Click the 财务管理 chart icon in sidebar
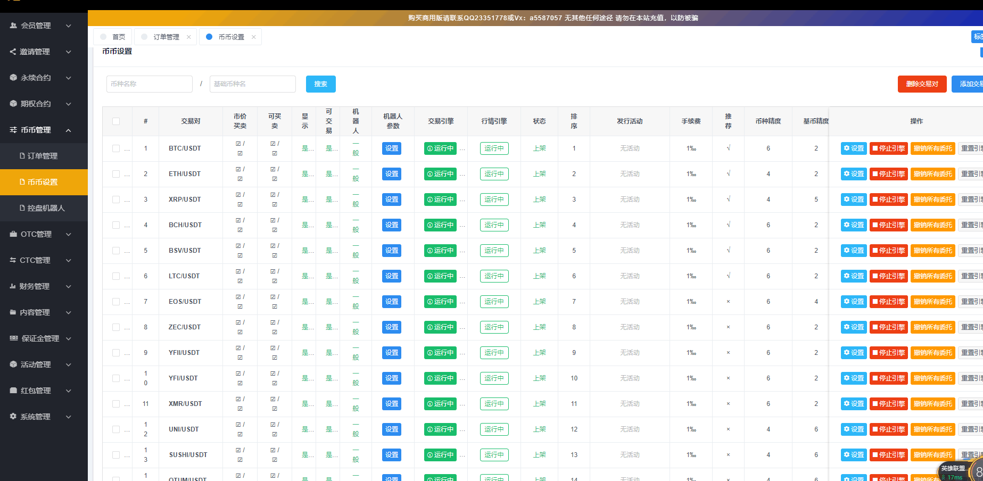The height and width of the screenshot is (481, 983). (x=13, y=286)
